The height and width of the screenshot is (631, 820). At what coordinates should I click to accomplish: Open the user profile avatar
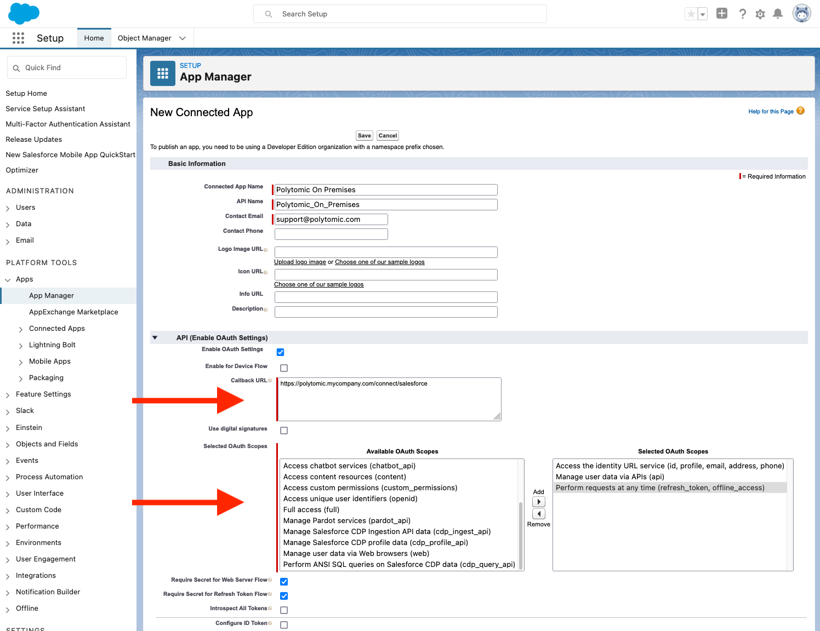pyautogui.click(x=801, y=14)
